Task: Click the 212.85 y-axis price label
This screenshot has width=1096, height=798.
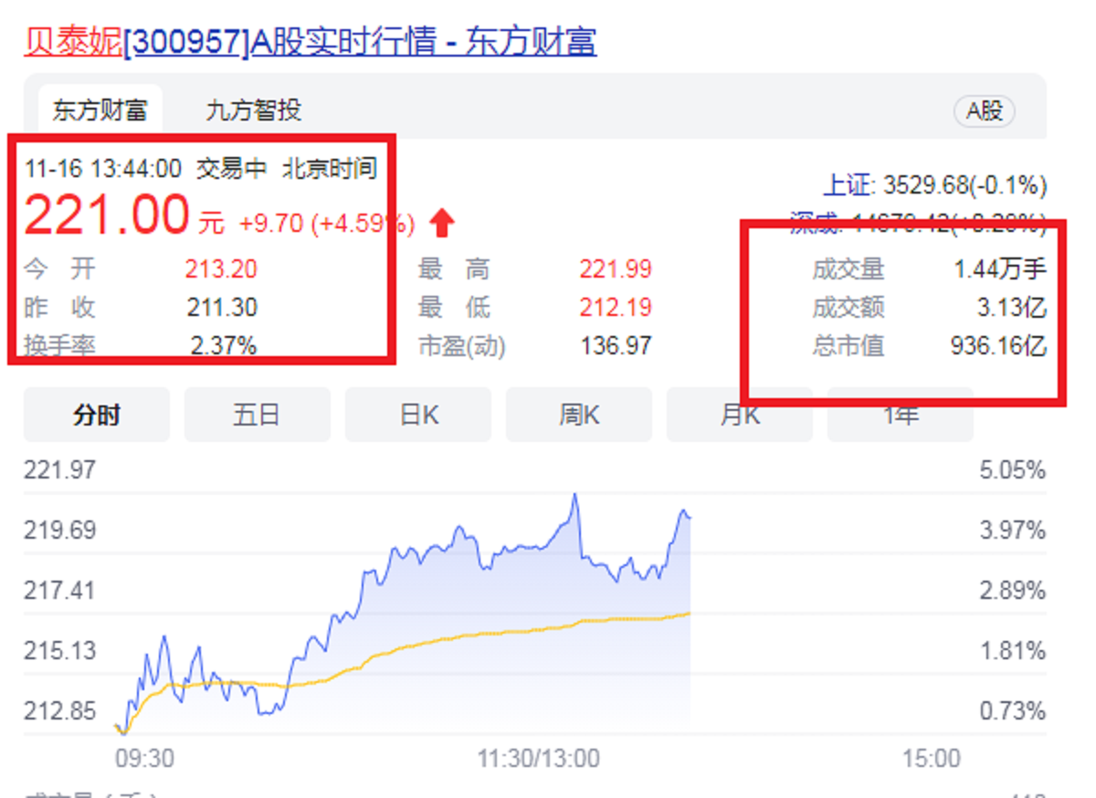Action: [x=59, y=710]
